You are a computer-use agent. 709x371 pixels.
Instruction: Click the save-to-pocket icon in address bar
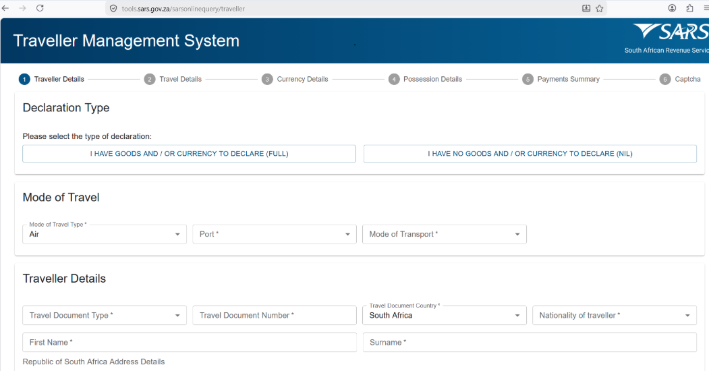pyautogui.click(x=586, y=8)
